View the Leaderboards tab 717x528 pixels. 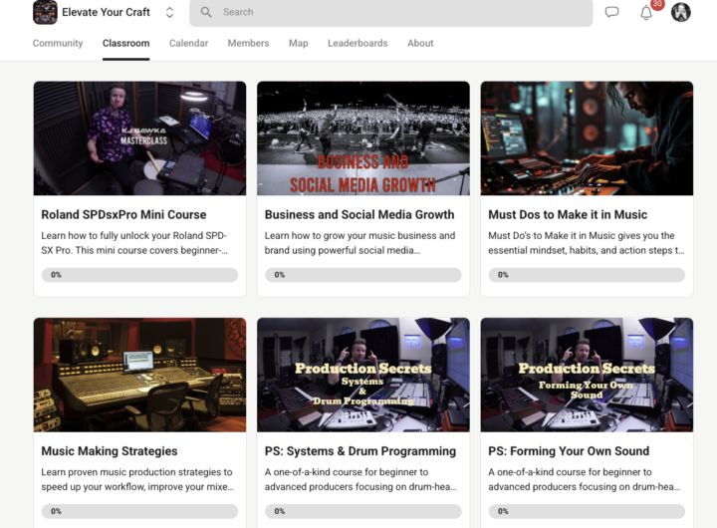(x=358, y=43)
